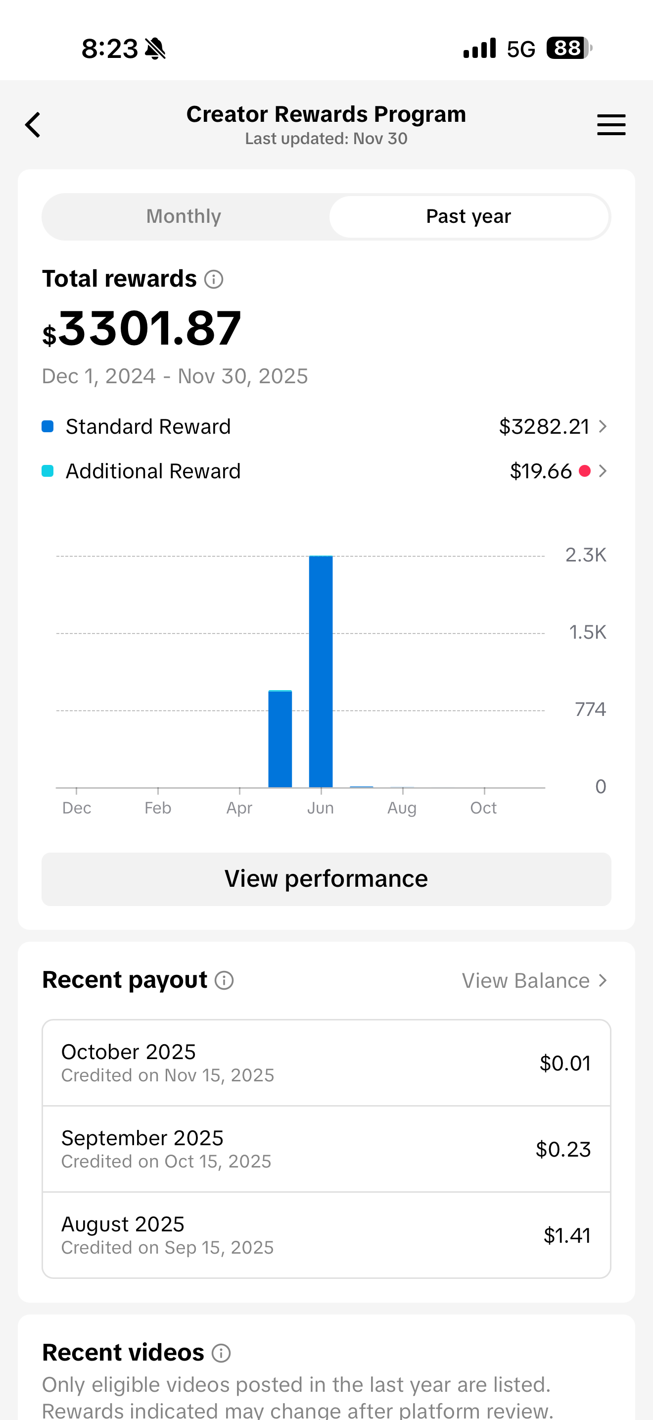Select the tall June bar in chart
This screenshot has height=1420, width=653.
(x=321, y=671)
